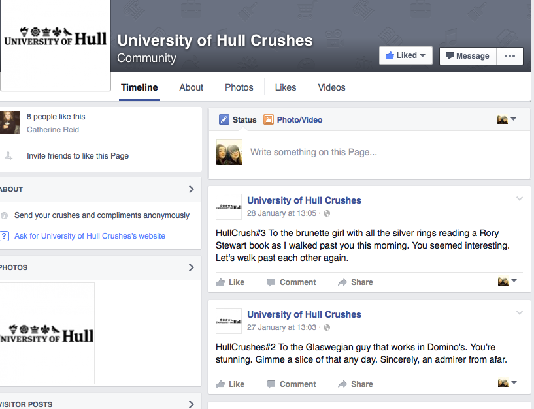Open options arrow on HullCrush#3 post
The image size is (534, 409).
tap(520, 199)
